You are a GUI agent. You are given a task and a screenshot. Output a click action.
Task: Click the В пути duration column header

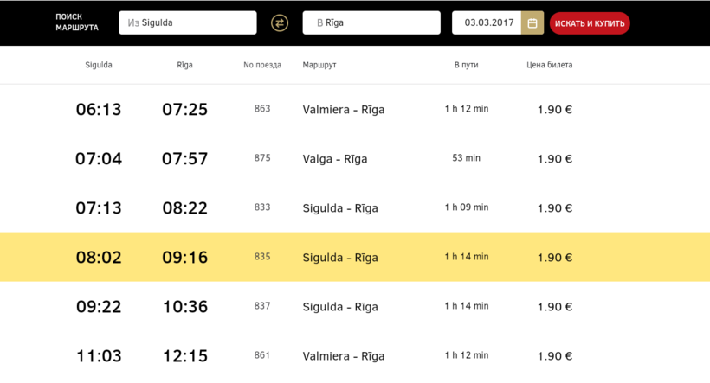coord(466,65)
